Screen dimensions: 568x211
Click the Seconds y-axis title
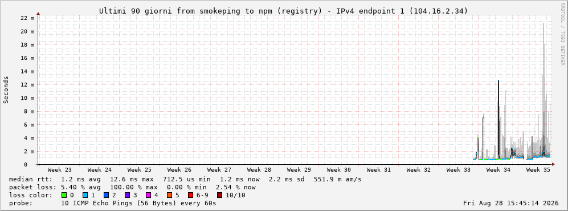coord(6,90)
